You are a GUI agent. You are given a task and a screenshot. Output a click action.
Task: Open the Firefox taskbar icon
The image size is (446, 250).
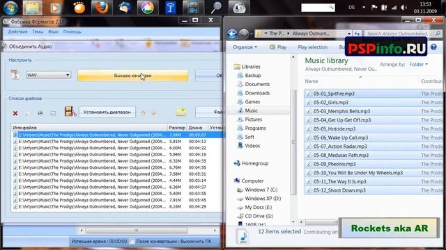(102, 8)
